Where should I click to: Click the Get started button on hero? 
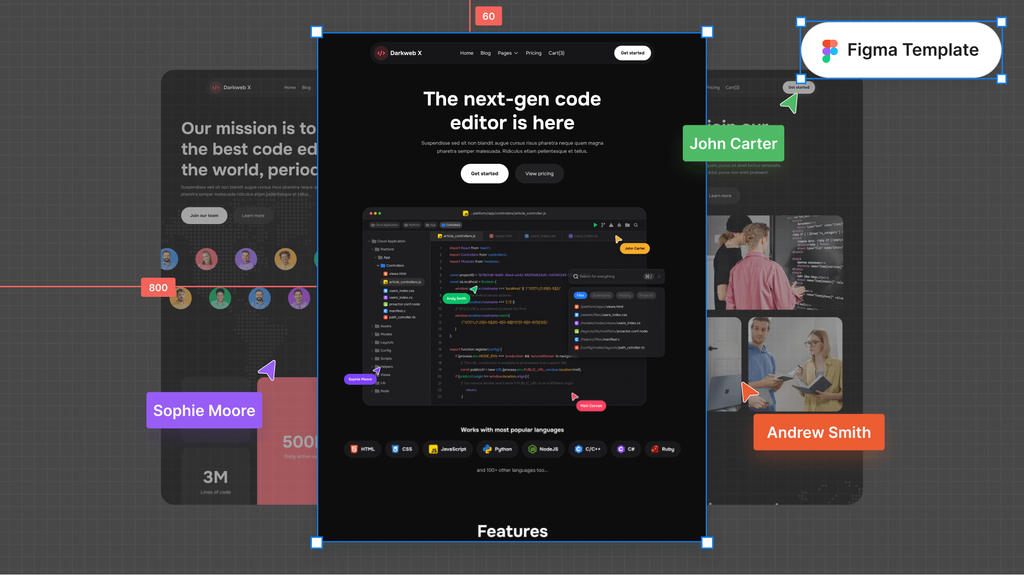tap(485, 173)
